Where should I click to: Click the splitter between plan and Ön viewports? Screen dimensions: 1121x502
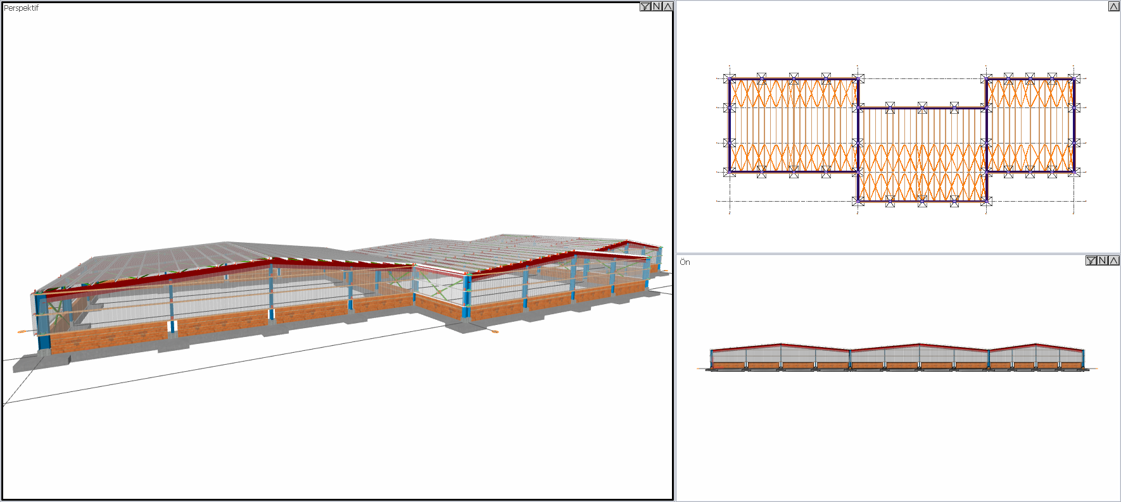(x=898, y=254)
